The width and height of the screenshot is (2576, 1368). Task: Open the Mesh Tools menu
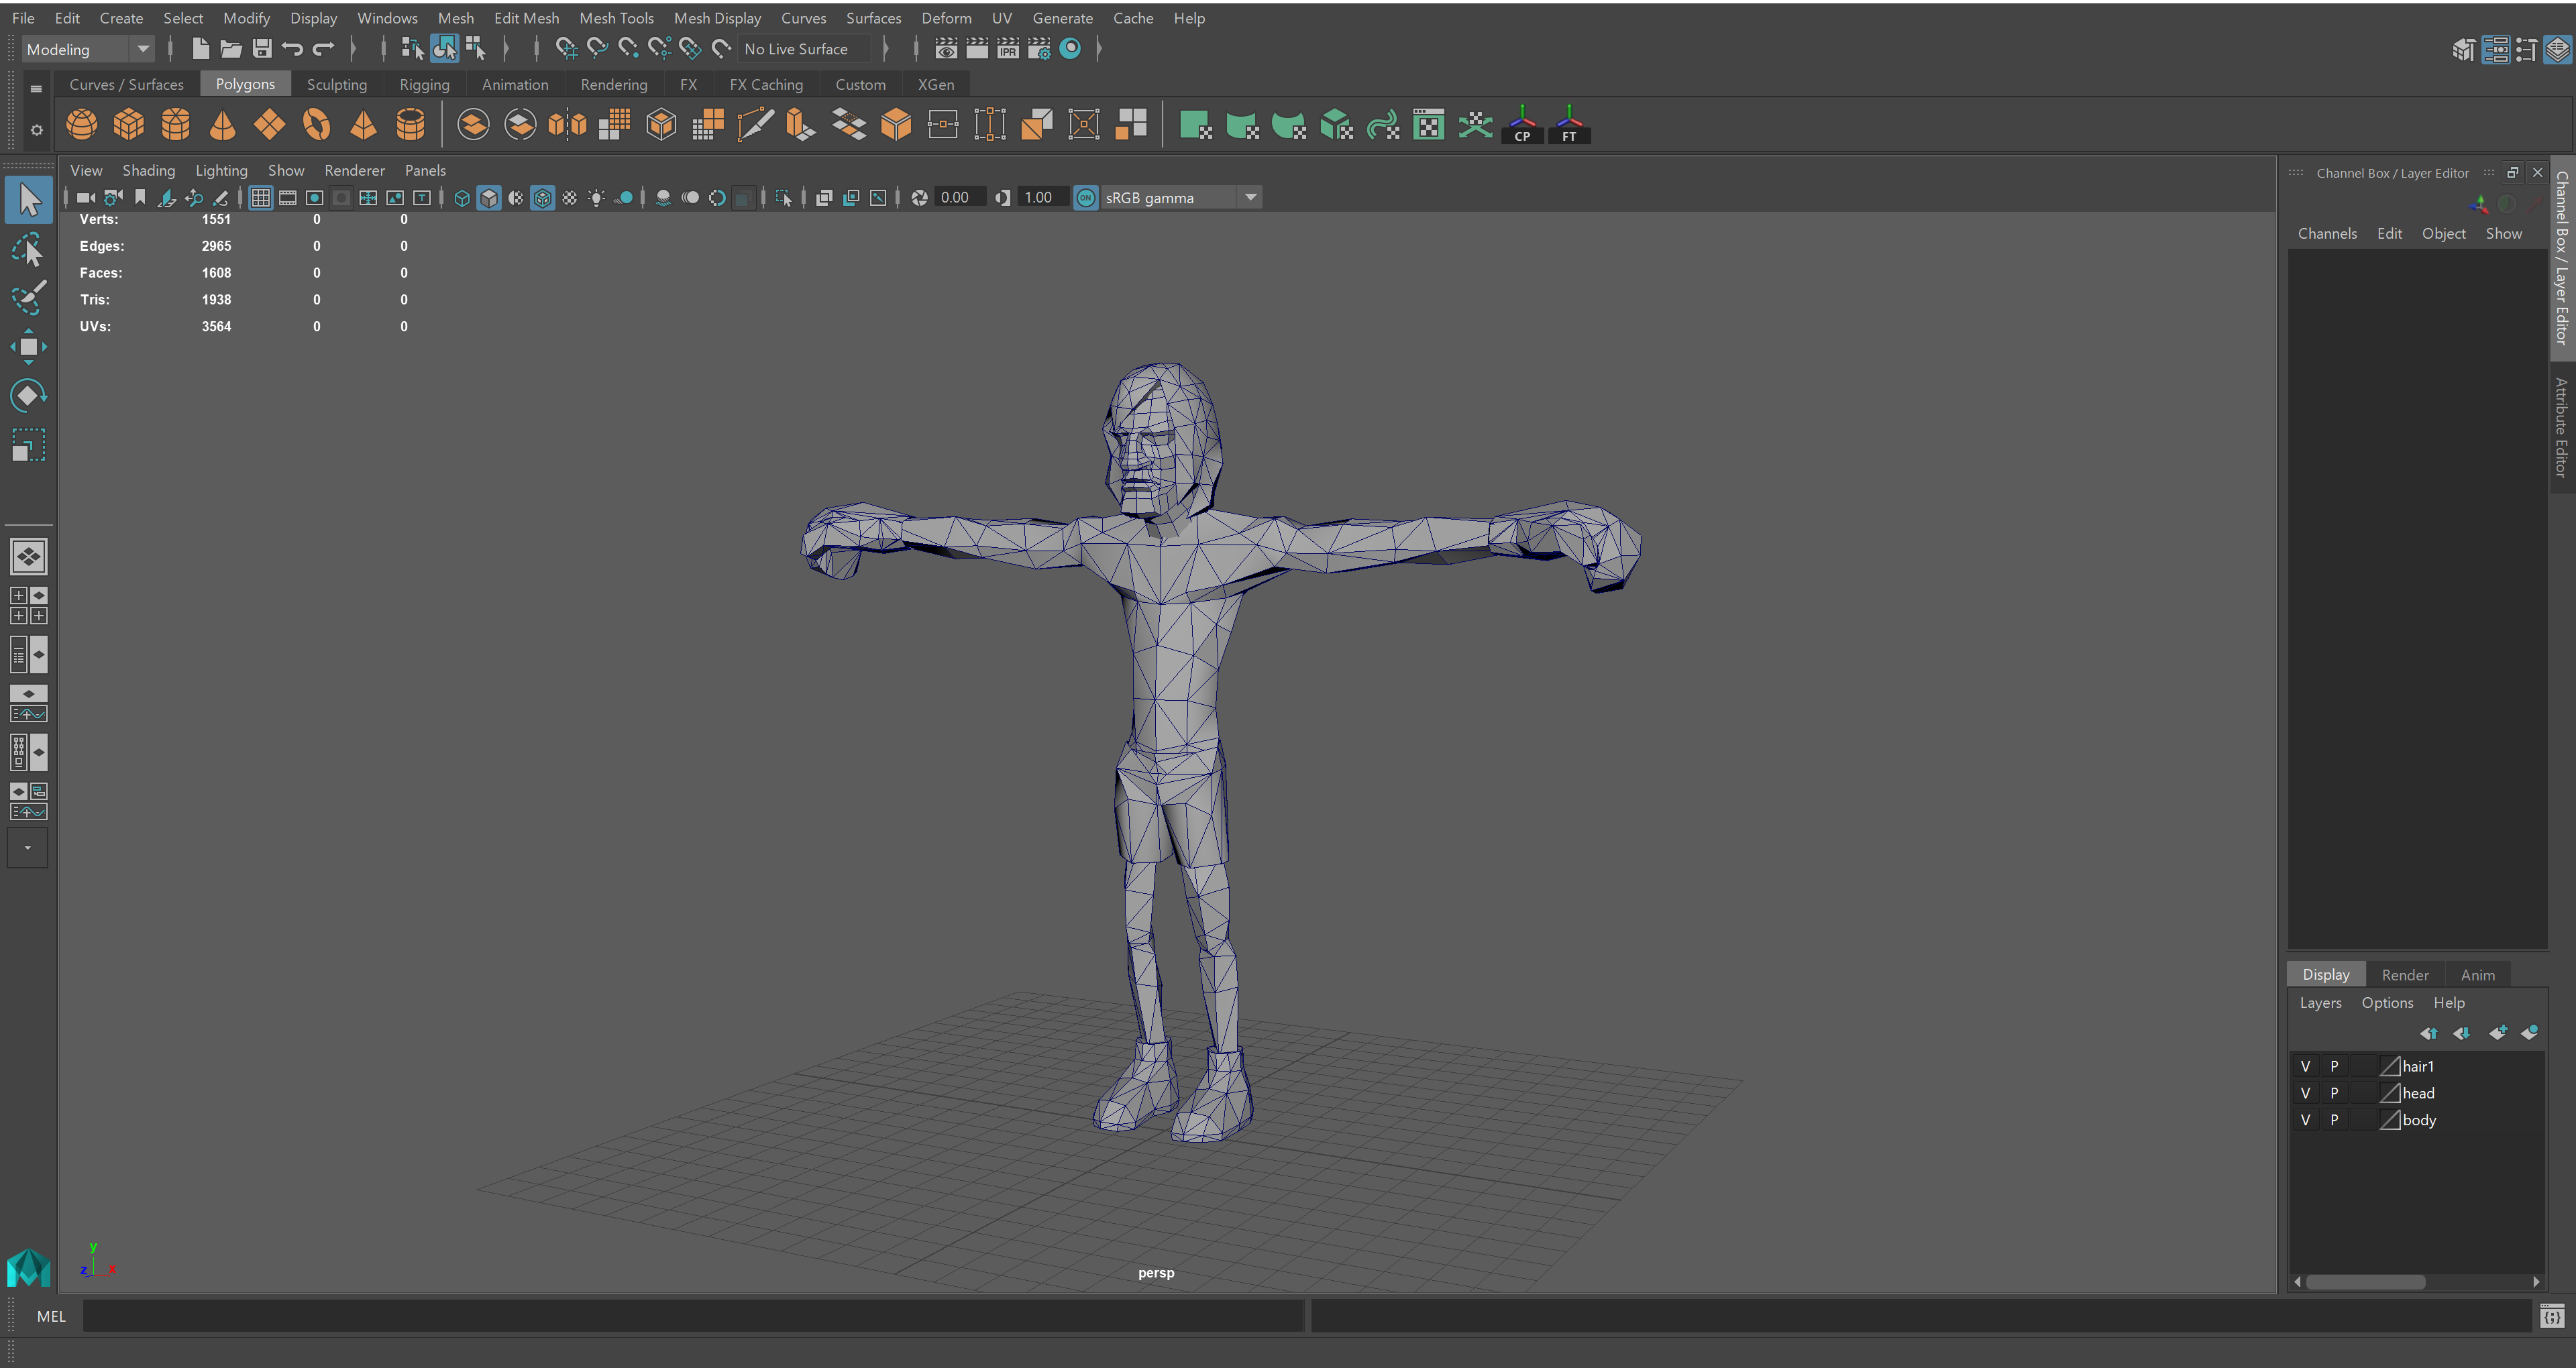tap(616, 18)
